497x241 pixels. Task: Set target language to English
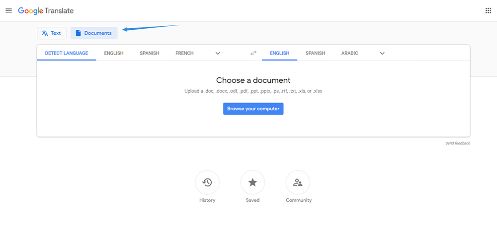point(279,53)
